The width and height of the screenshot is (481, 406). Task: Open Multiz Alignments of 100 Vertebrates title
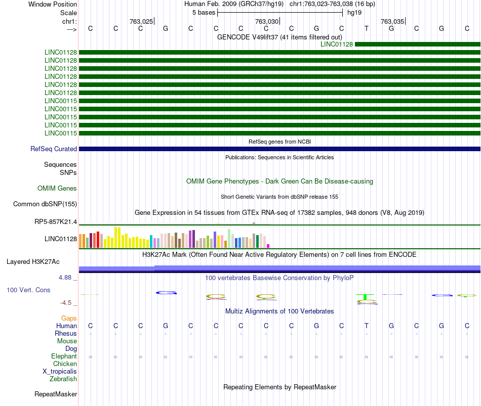(279, 311)
